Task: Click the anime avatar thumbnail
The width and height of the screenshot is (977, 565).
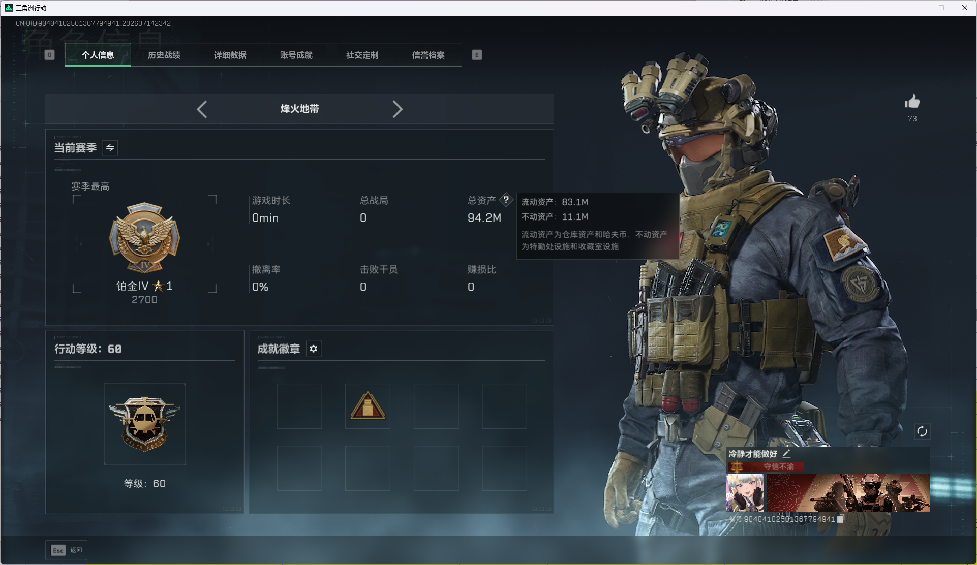Action: pos(745,493)
